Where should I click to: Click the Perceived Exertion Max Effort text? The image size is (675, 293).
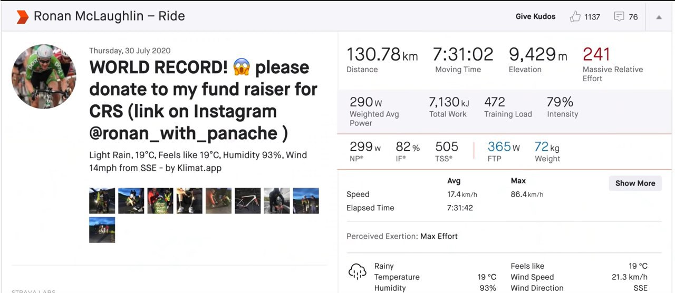point(402,236)
